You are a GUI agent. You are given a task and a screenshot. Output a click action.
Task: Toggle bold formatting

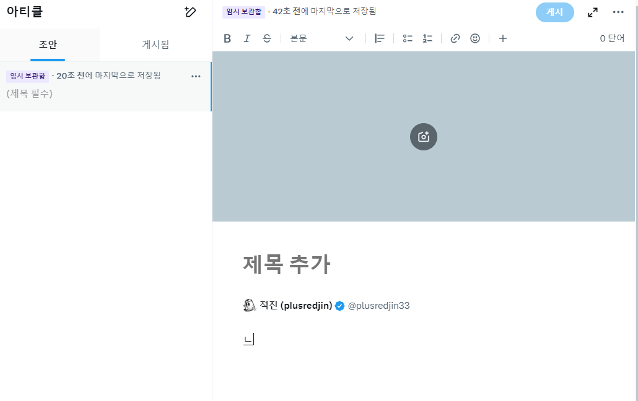tap(227, 38)
